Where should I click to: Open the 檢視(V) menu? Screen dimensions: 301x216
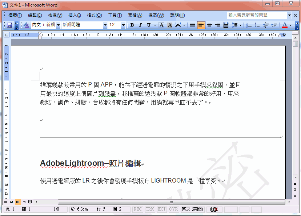coord(55,15)
